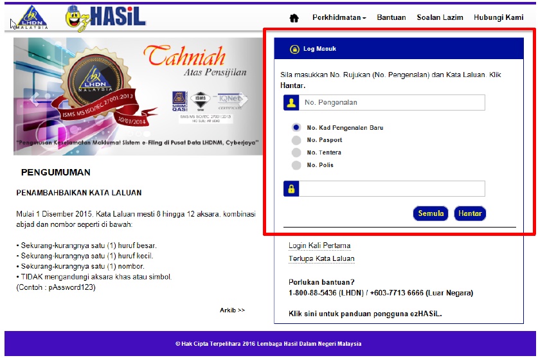Expand the Perkhidmatan dropdown menu
538x358 pixels.
[x=339, y=17]
